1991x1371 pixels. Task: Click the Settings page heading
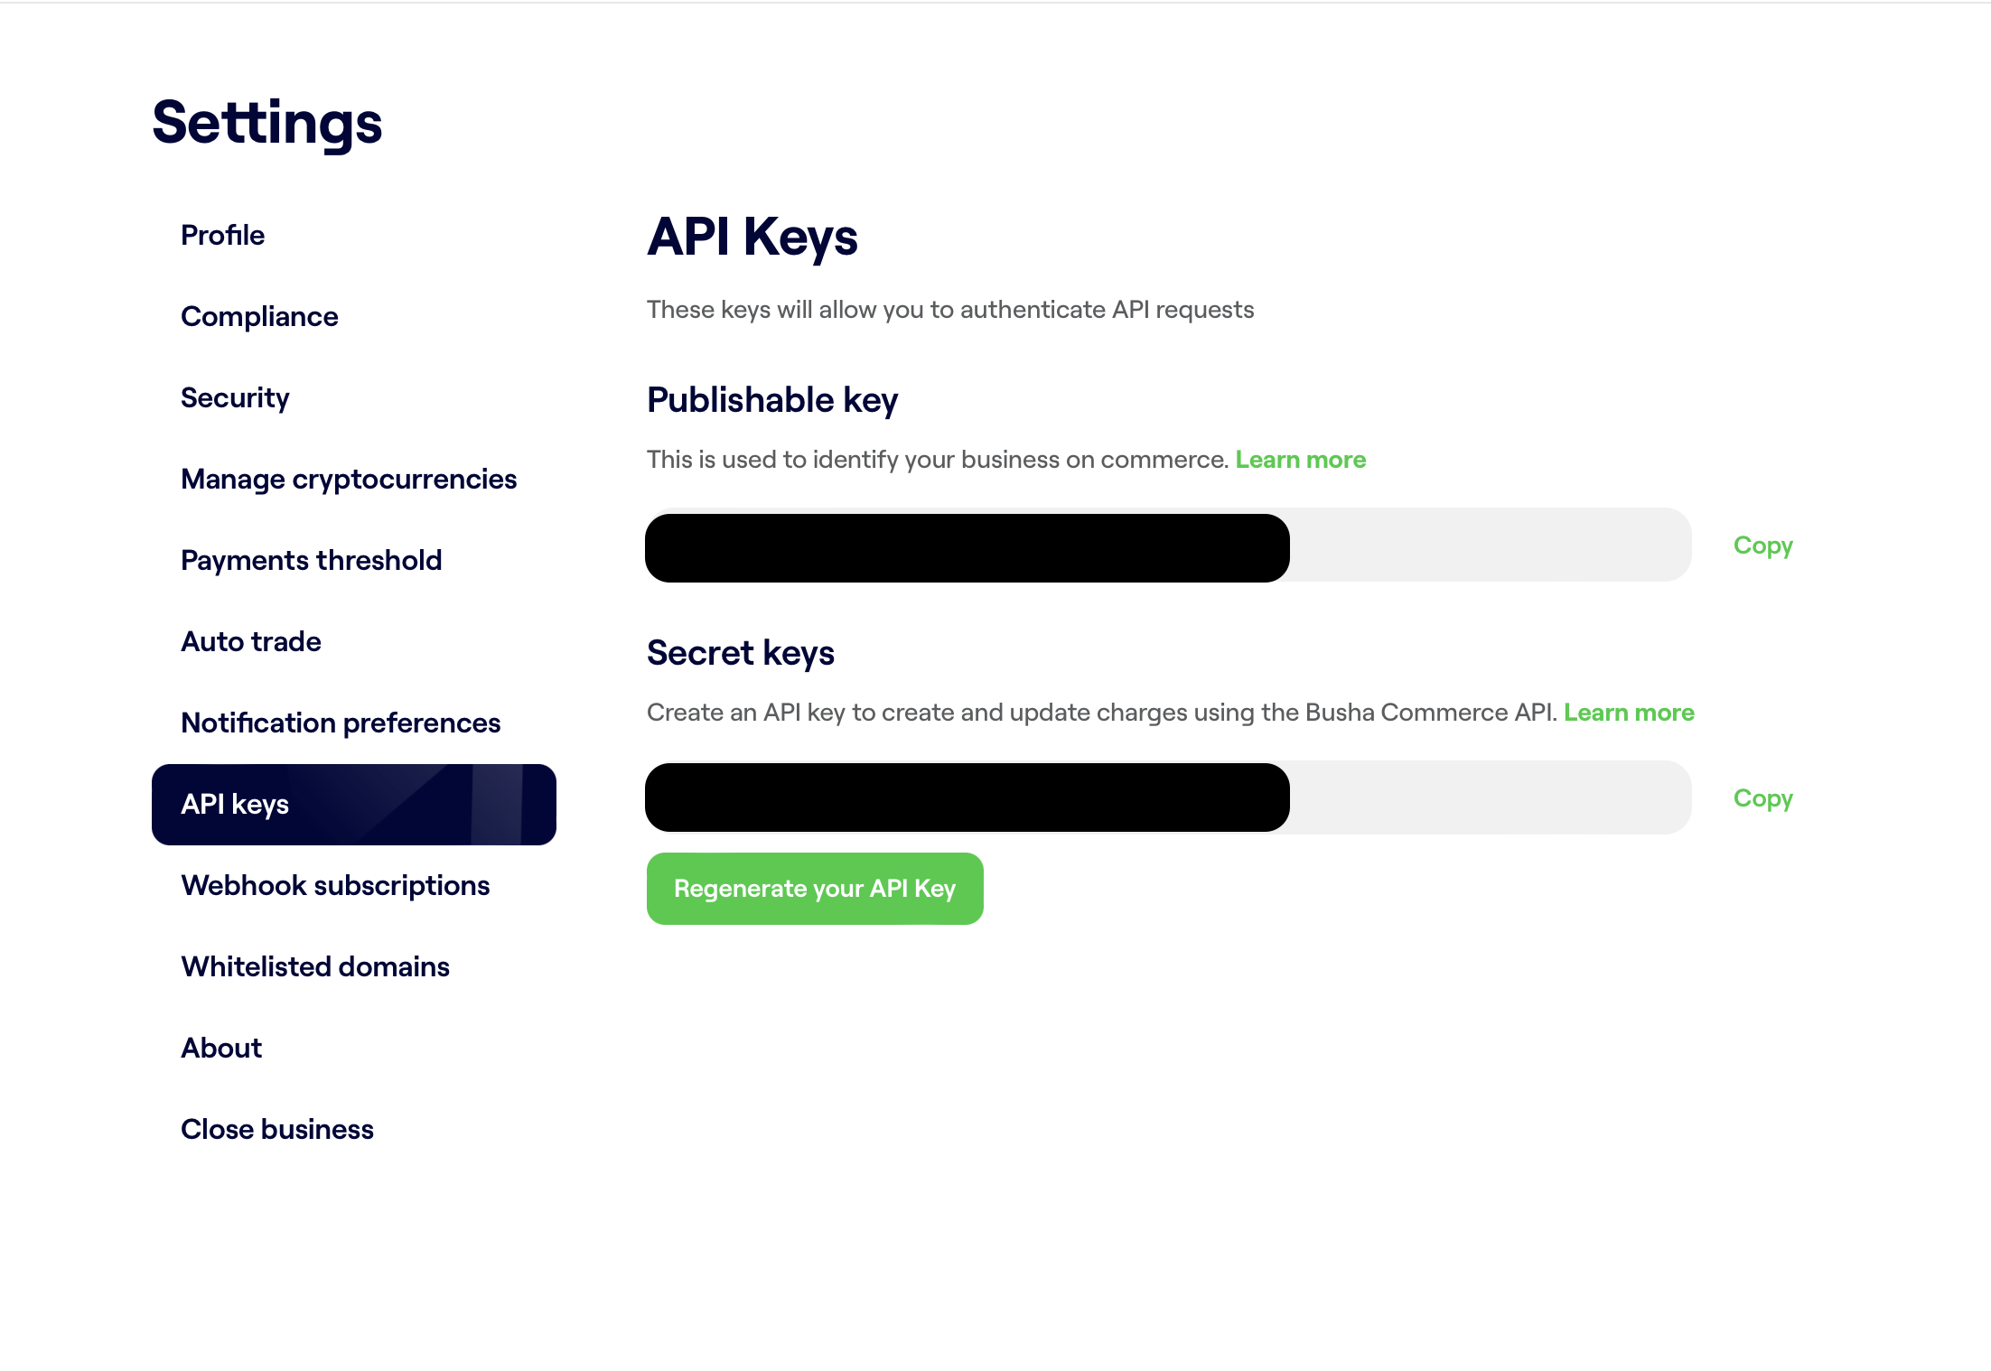pyautogui.click(x=267, y=123)
